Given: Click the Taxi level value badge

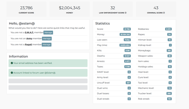Looking at the screenshot, I should (x=170, y=83).
